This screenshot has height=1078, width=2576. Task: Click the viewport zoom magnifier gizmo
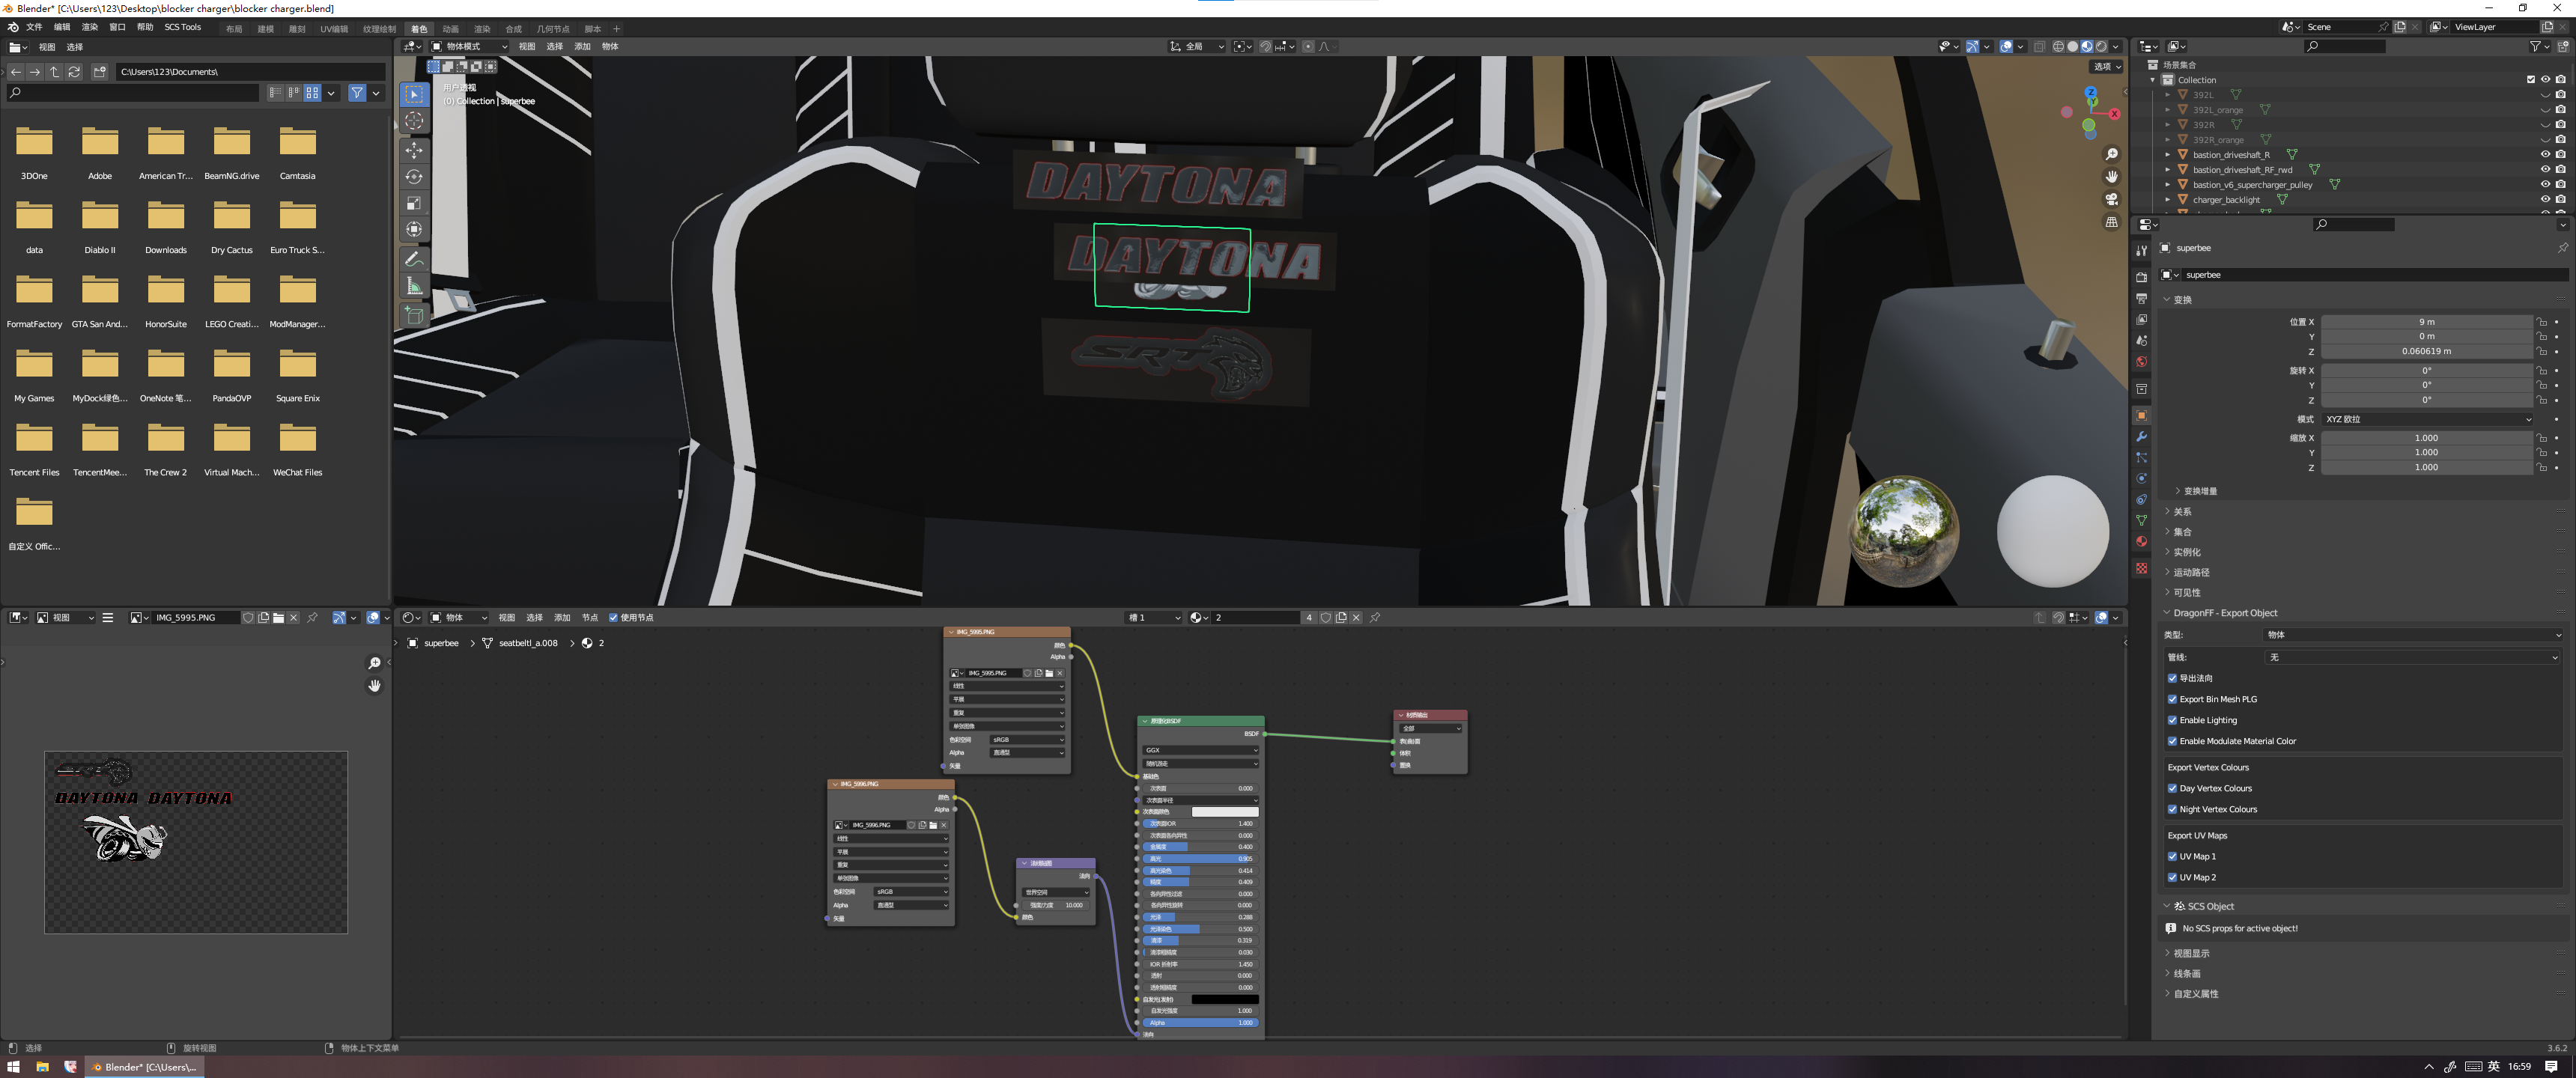pos(2111,154)
